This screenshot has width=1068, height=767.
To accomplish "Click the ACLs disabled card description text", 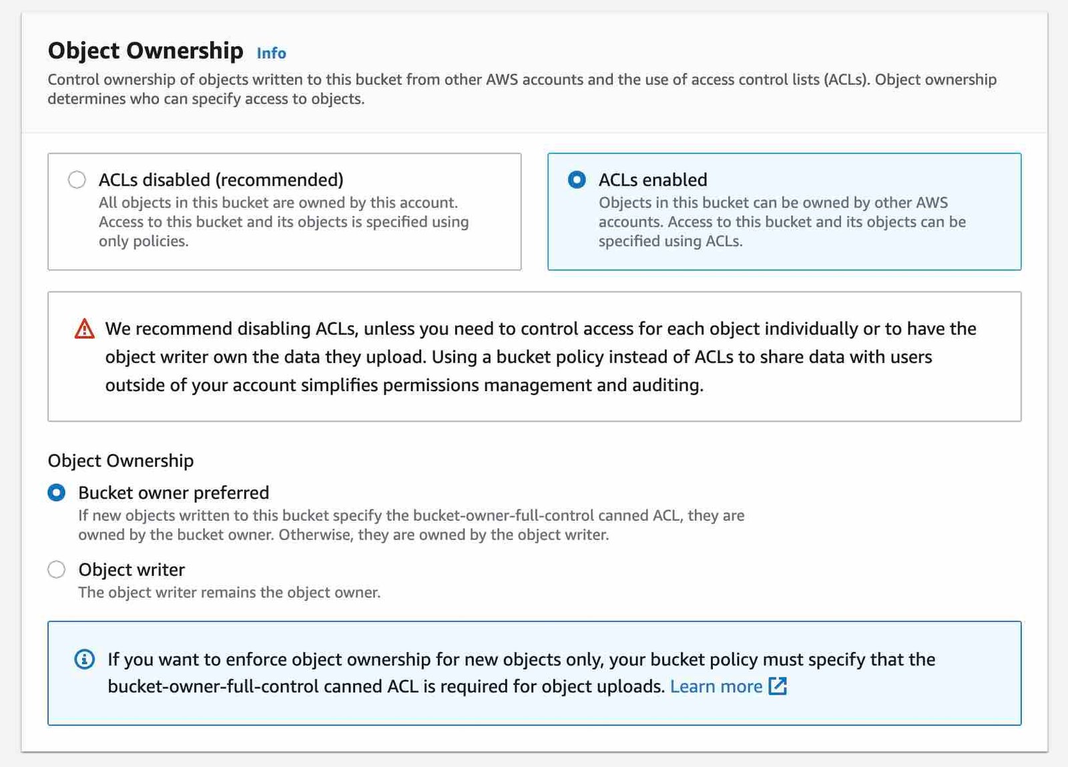I will coord(284,222).
